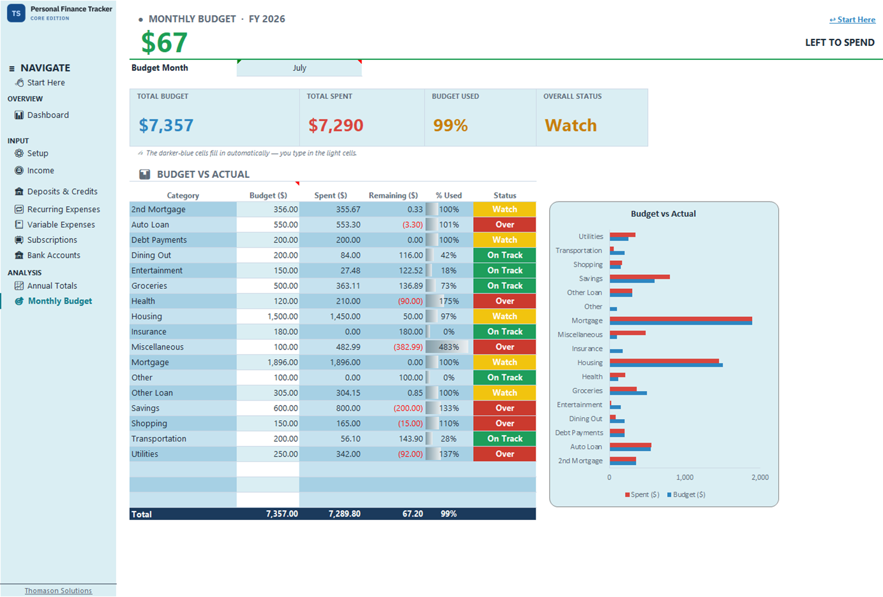Click the Auto Loan Over status
The image size is (883, 597).
click(x=504, y=225)
